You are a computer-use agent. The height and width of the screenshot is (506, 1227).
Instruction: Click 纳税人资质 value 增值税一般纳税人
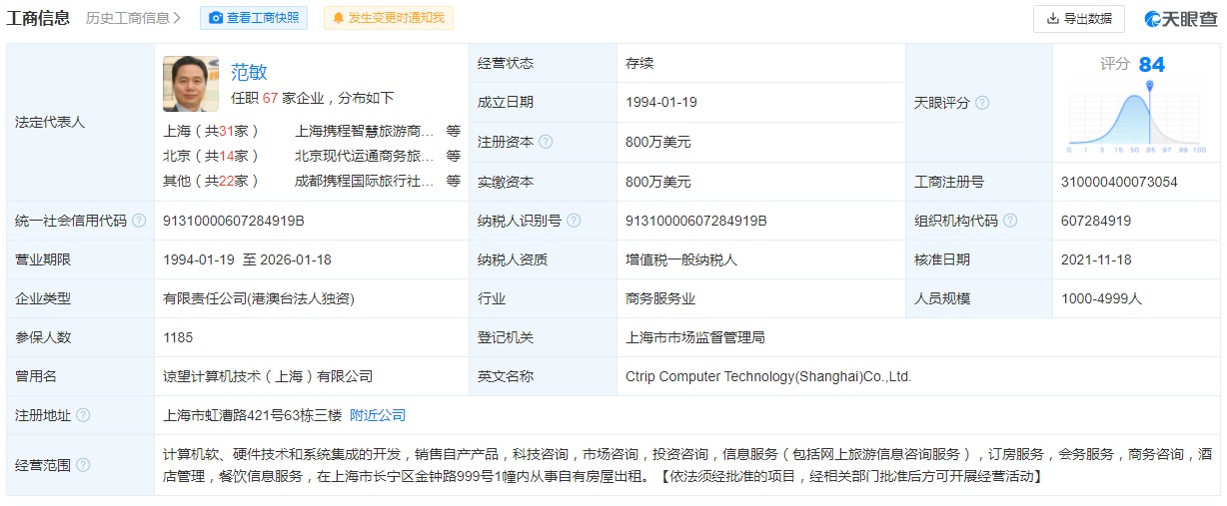pos(681,259)
